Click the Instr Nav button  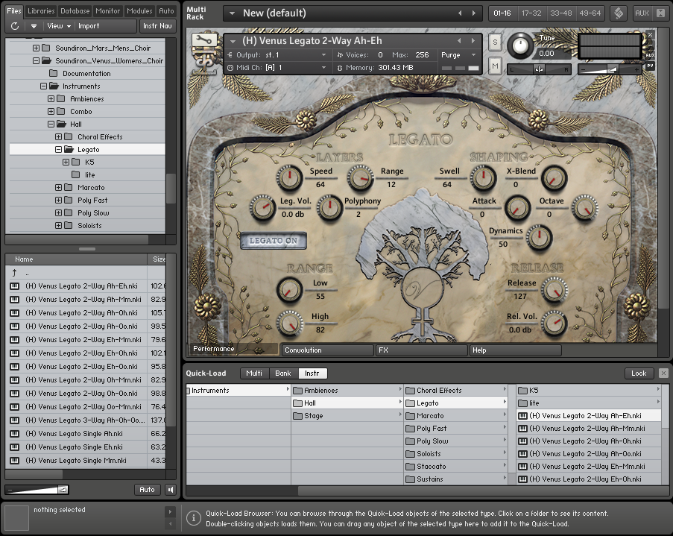click(x=158, y=26)
